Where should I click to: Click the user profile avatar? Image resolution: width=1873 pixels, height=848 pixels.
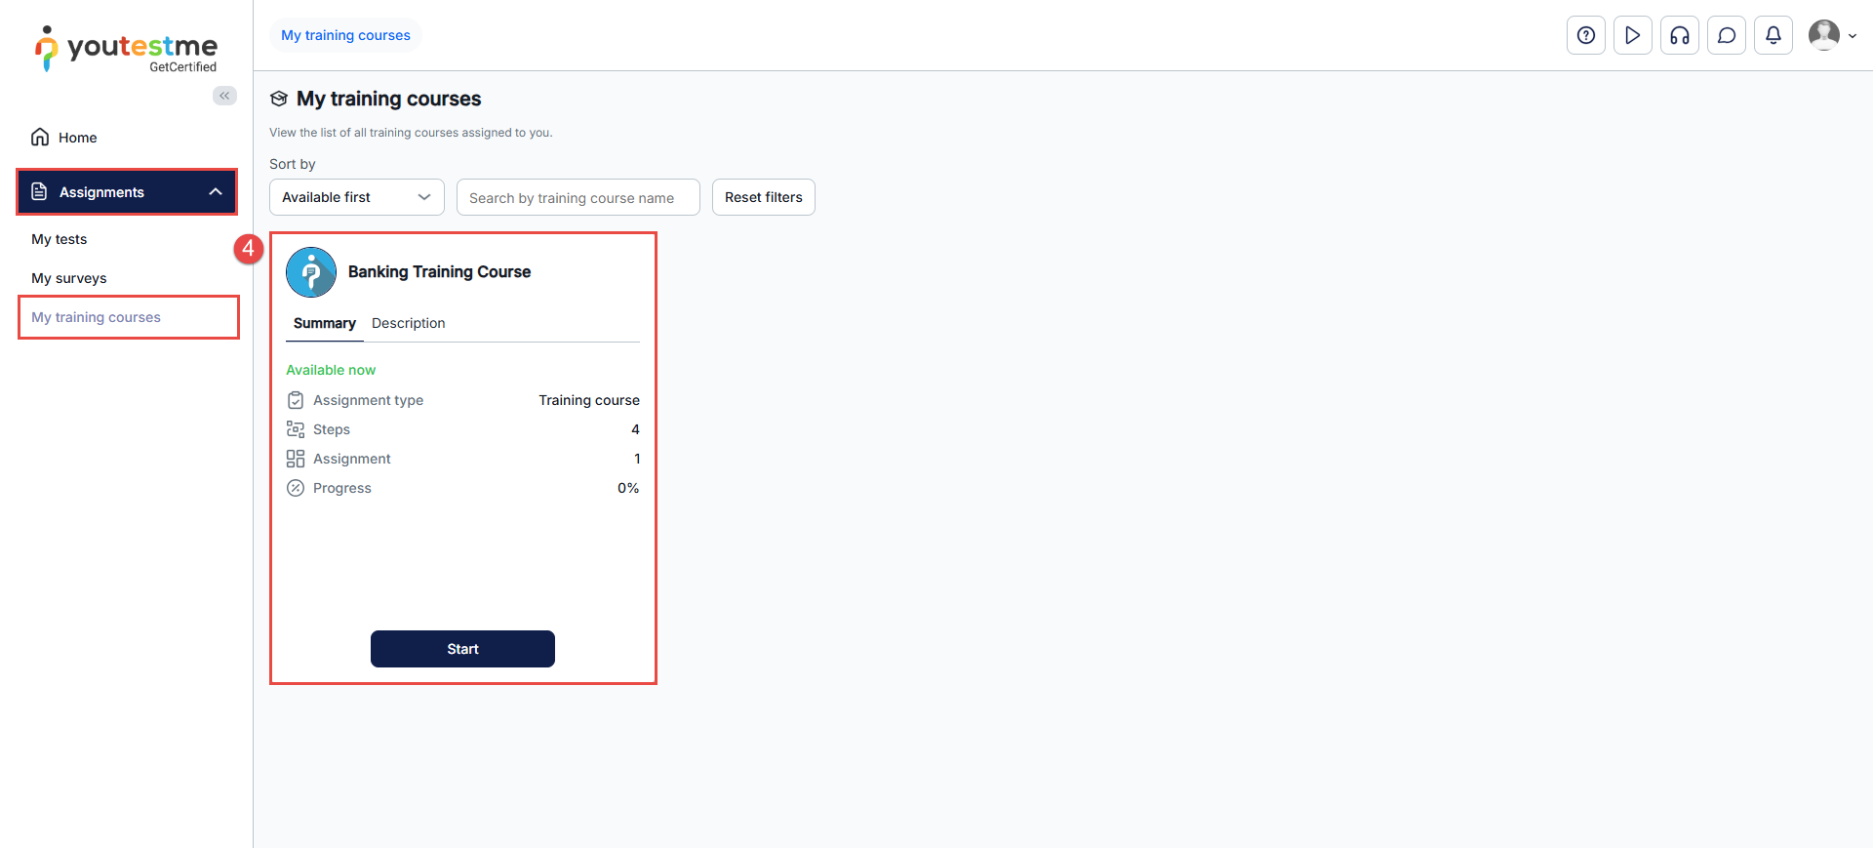(1823, 35)
